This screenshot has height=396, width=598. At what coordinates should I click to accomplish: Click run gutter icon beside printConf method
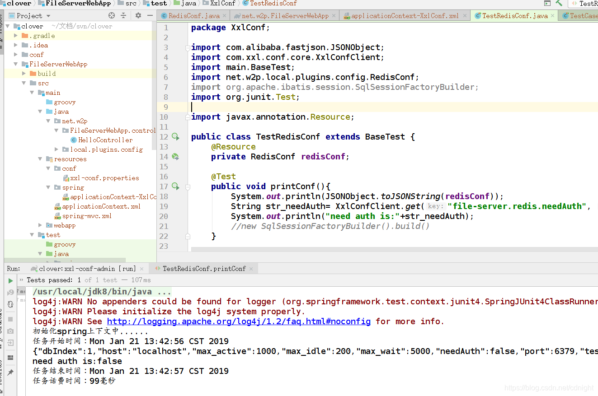point(175,186)
